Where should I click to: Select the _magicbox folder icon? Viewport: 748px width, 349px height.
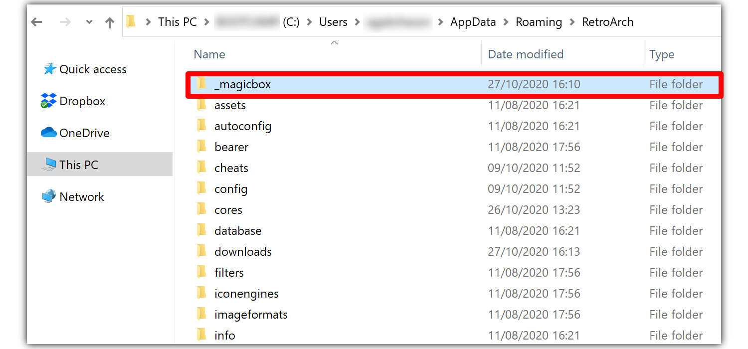201,84
